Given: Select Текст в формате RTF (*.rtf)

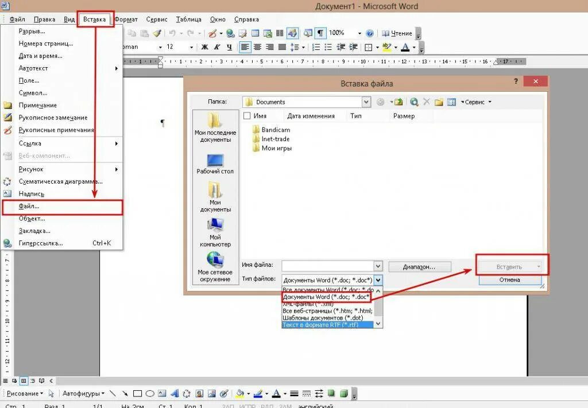Looking at the screenshot, I should pyautogui.click(x=327, y=325).
